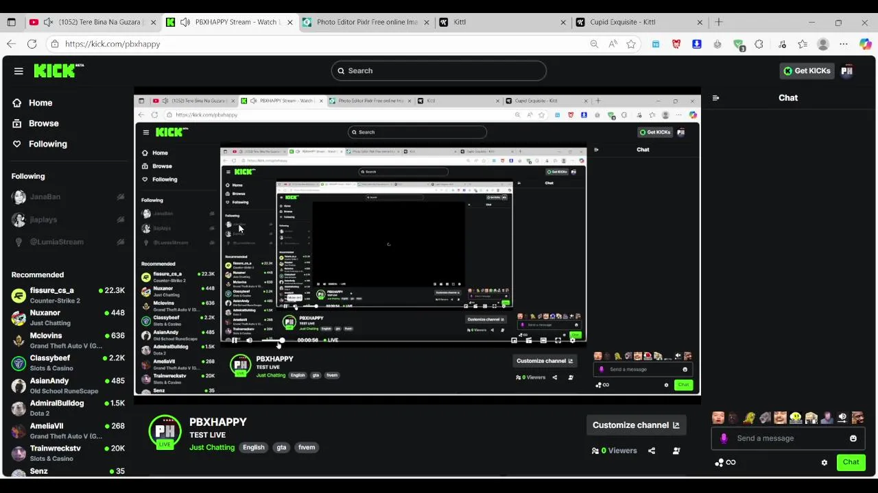This screenshot has width=878, height=493.
Task: Click the address bar URL
Action: (x=112, y=44)
